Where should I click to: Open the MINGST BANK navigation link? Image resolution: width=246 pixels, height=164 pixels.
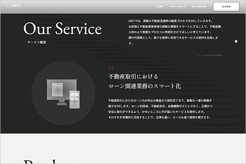[x=175, y=7]
